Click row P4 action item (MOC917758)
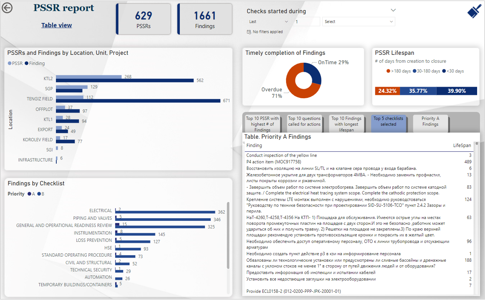 pos(359,162)
